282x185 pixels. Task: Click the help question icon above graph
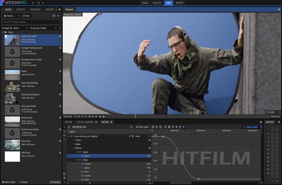(261, 122)
